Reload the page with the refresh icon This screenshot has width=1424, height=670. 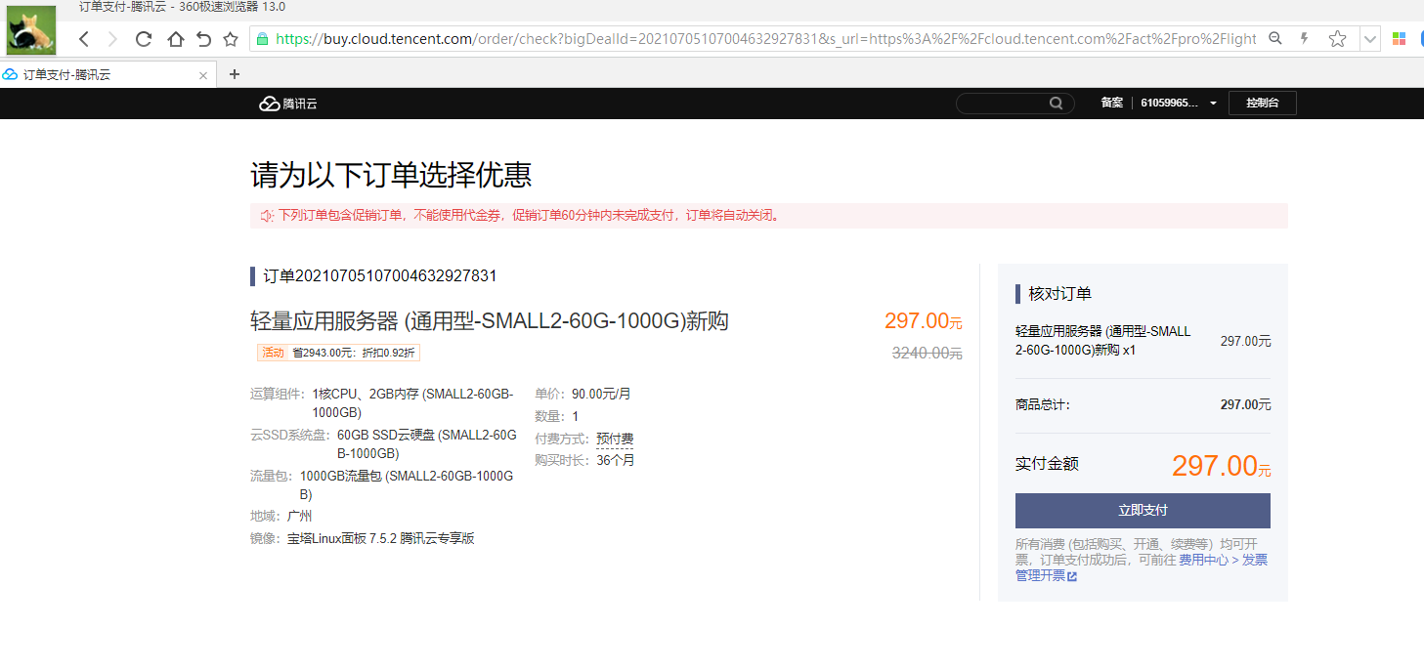pyautogui.click(x=144, y=39)
